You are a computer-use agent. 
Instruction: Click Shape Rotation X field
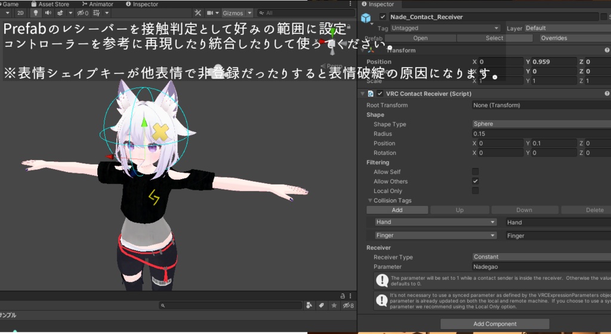[x=501, y=153]
